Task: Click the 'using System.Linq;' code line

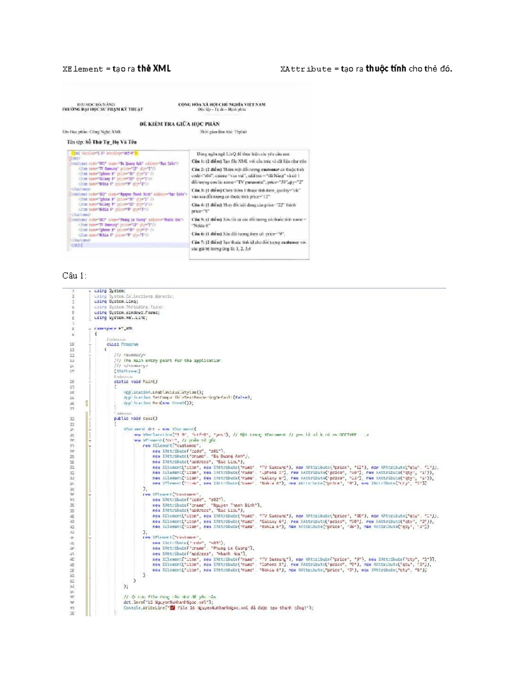Action: click(116, 302)
